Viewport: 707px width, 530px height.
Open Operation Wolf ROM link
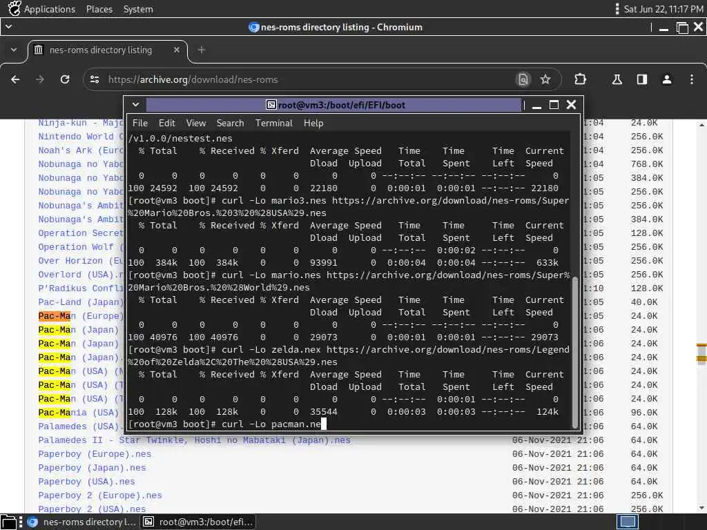[x=80, y=247]
